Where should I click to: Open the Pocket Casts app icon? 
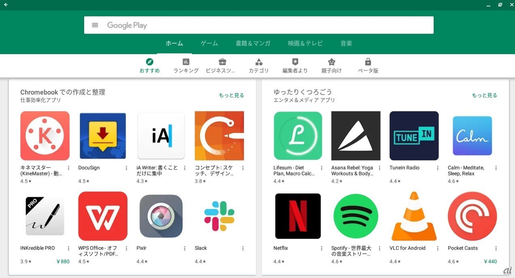(472, 216)
